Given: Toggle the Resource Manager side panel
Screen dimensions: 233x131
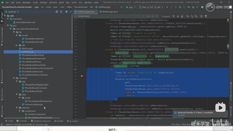Looking at the screenshot, I should pyautogui.click(x=2, y=36).
